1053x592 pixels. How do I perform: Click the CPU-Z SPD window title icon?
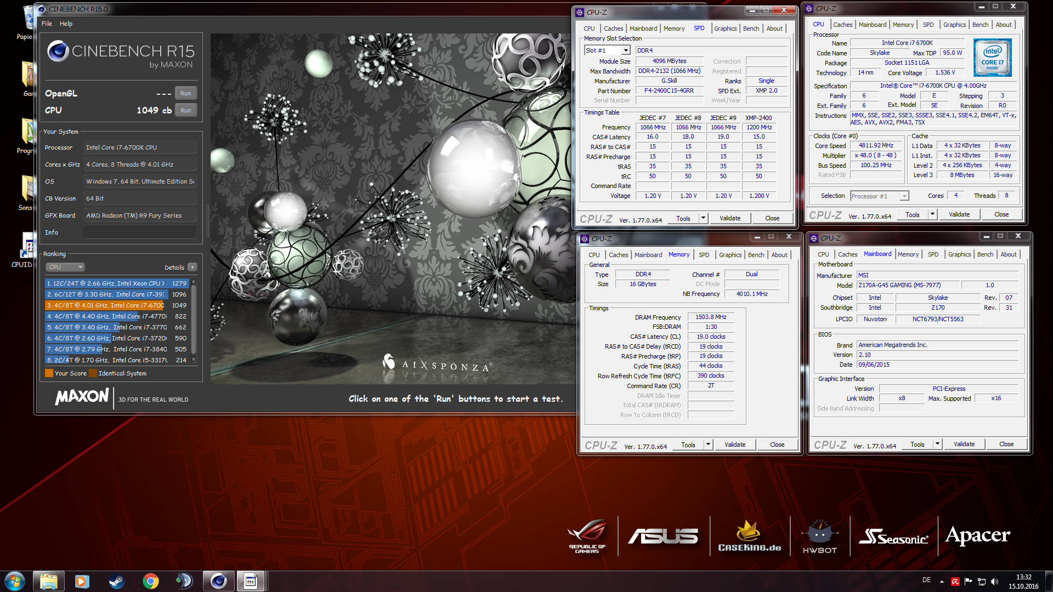[x=580, y=12]
